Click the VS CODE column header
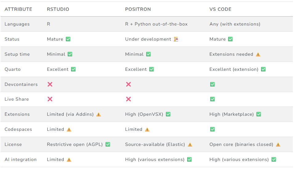Viewport: 295px width, 169px height. (x=220, y=9)
